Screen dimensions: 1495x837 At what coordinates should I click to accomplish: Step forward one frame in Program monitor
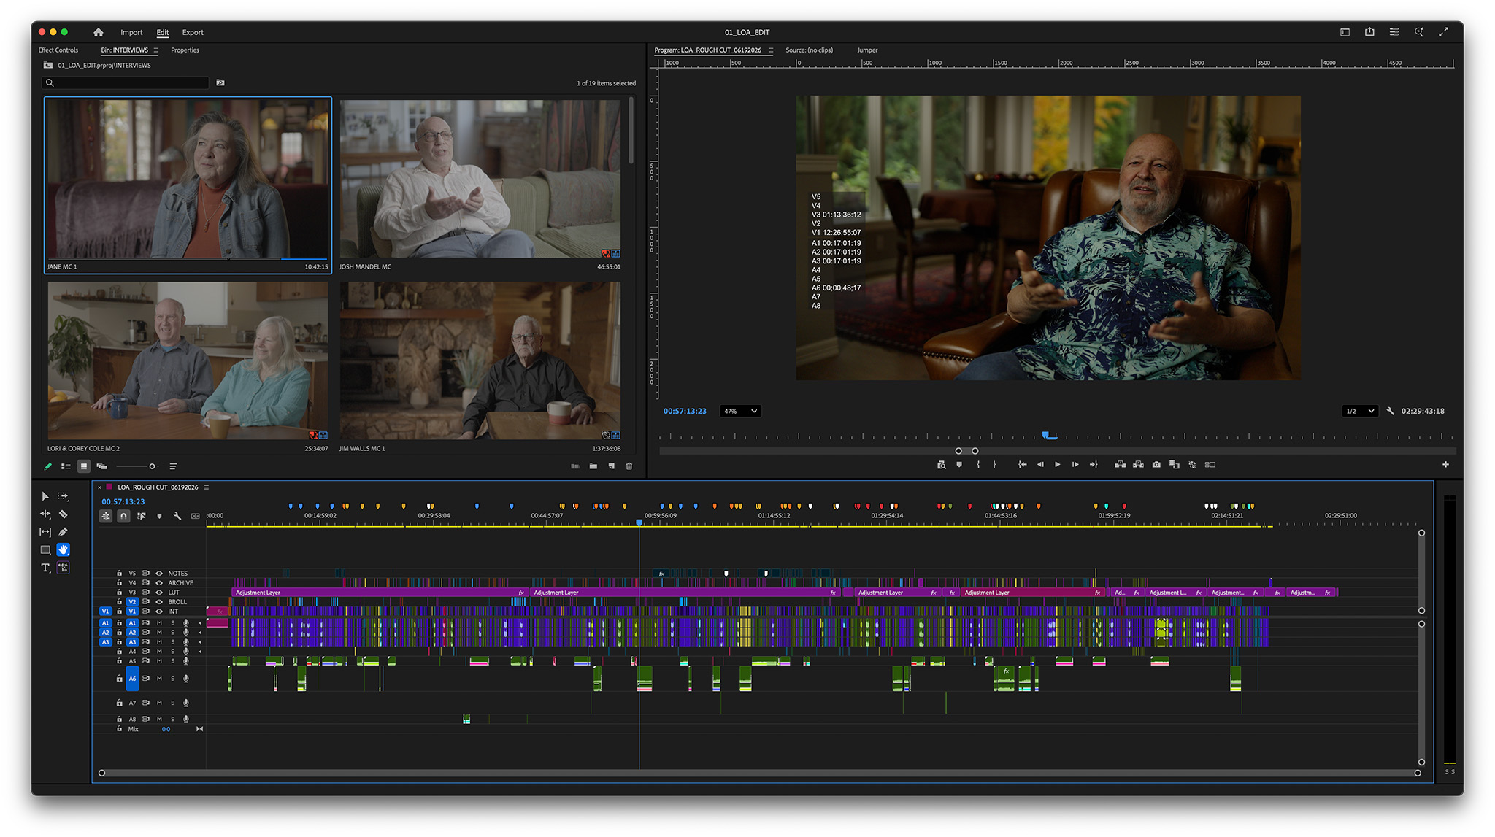[1075, 465]
